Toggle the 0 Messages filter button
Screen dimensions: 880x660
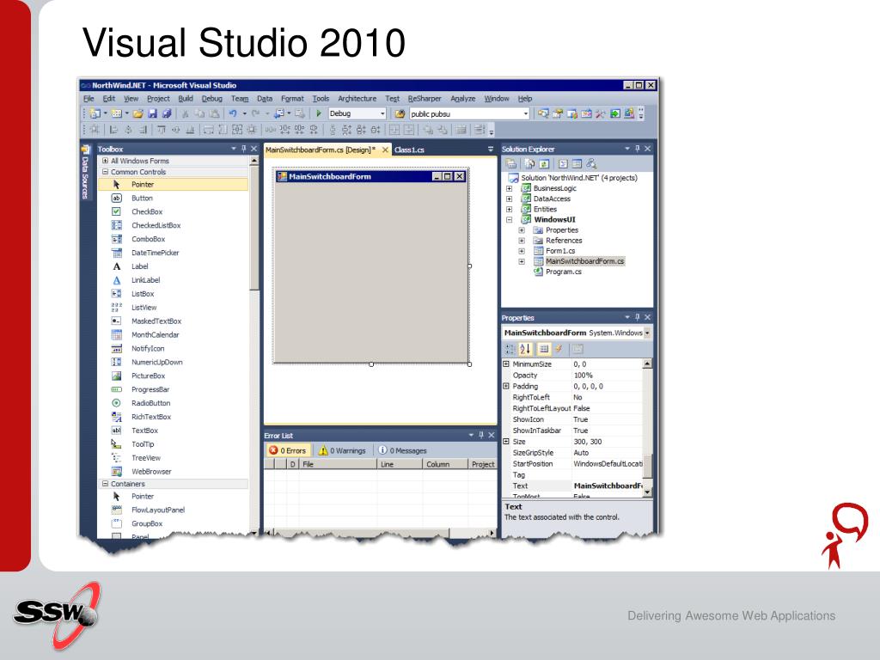[402, 450]
